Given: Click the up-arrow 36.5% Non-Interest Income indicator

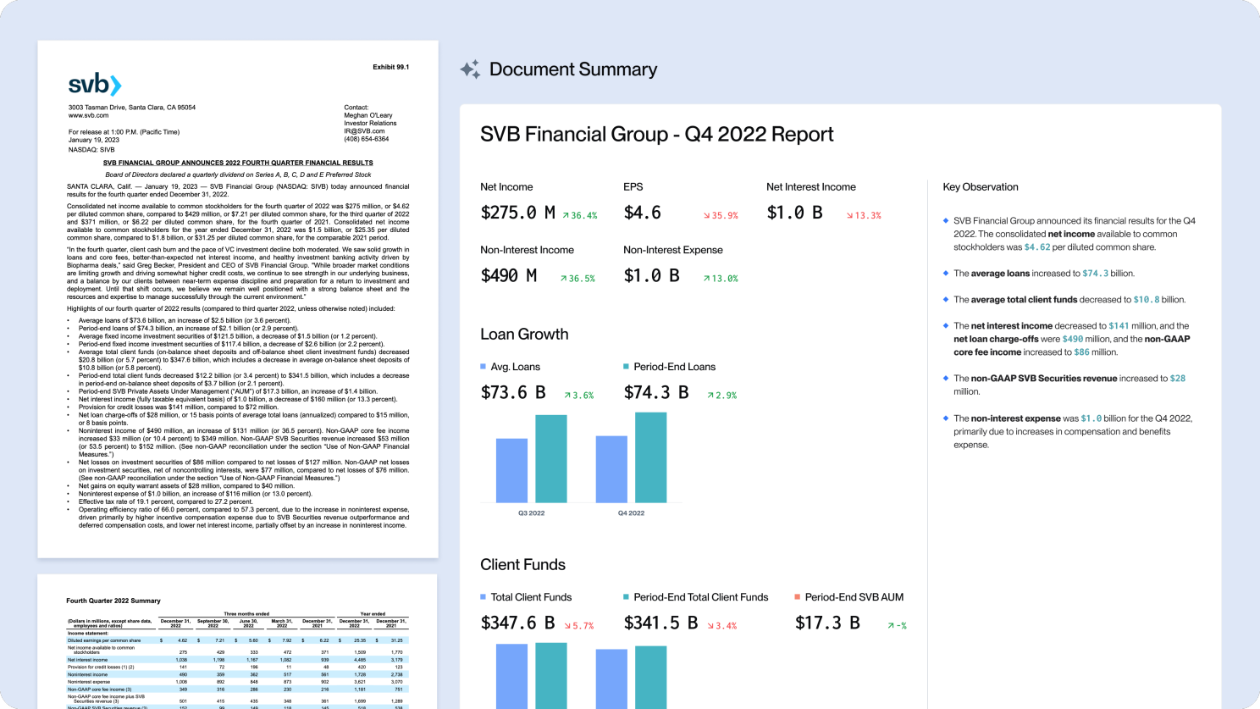Looking at the screenshot, I should point(577,278).
